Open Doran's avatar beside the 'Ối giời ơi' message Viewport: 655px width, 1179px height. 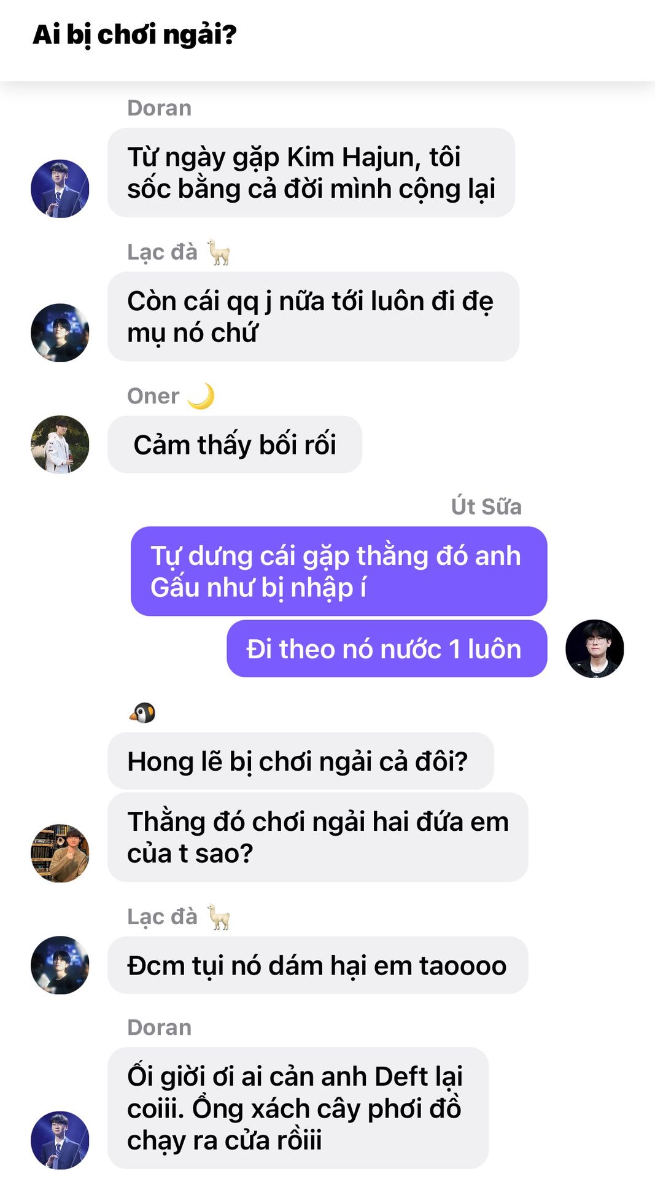pyautogui.click(x=60, y=1140)
